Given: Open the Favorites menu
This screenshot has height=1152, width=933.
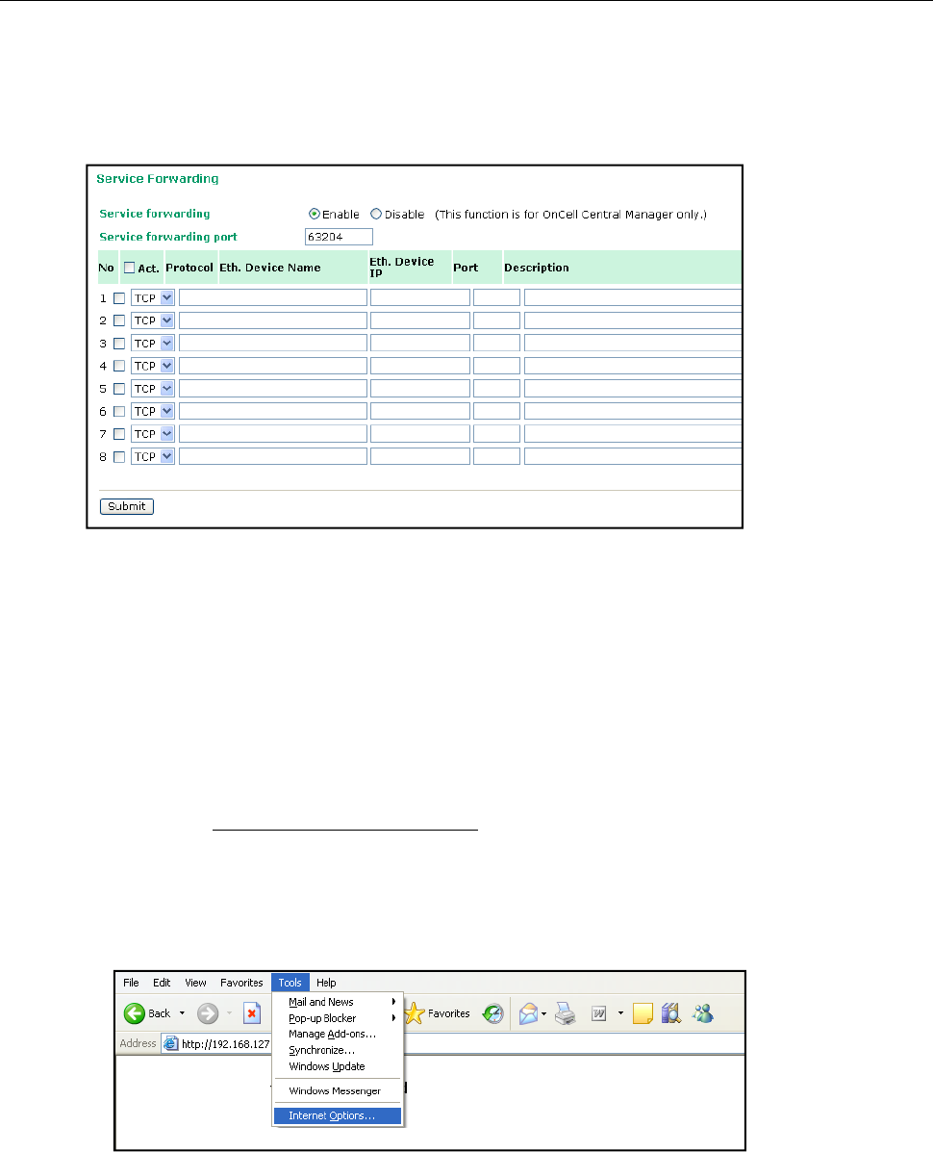Looking at the screenshot, I should pos(241,983).
